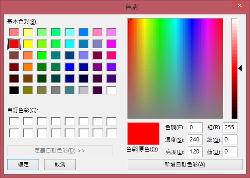Image resolution: width=250 pixels, height=178 pixels.
Task: Focus the 濃度(S) saturation field
Action: click(195, 140)
